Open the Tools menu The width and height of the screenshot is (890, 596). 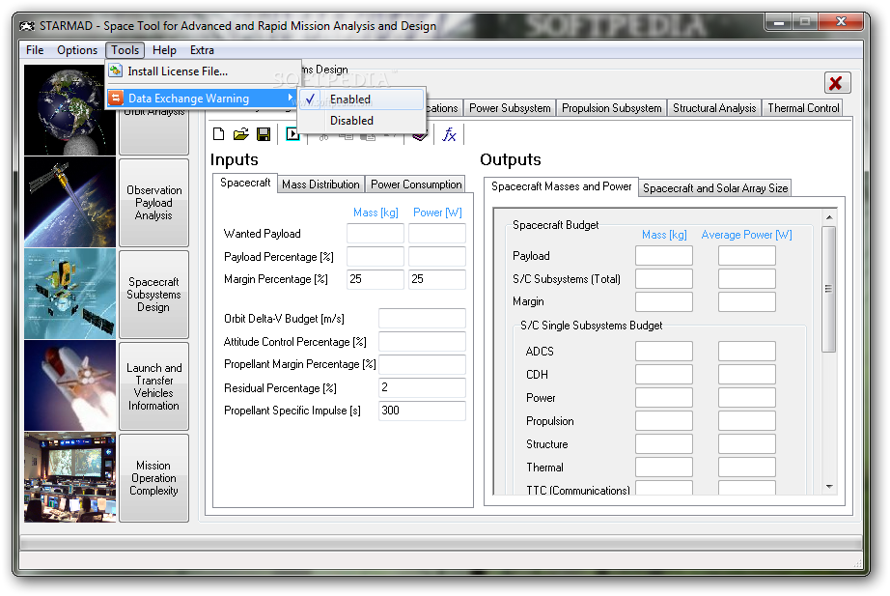click(x=125, y=50)
